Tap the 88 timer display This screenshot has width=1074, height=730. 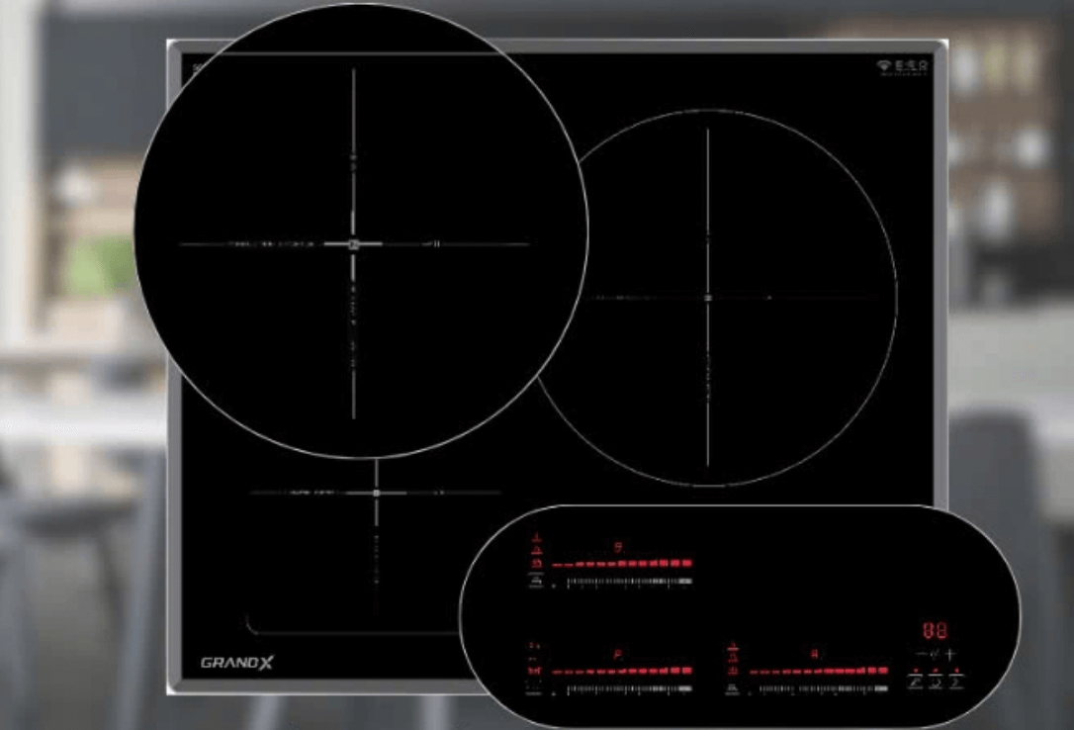click(935, 631)
